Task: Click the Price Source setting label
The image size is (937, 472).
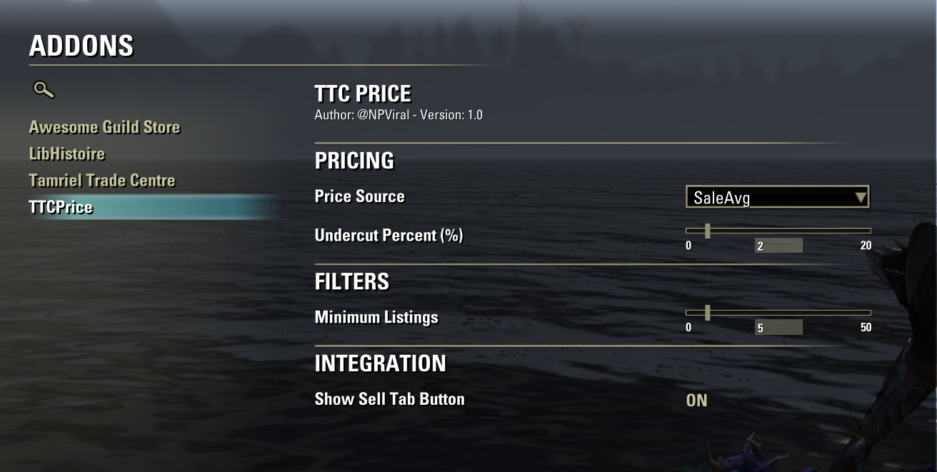Action: 359,196
